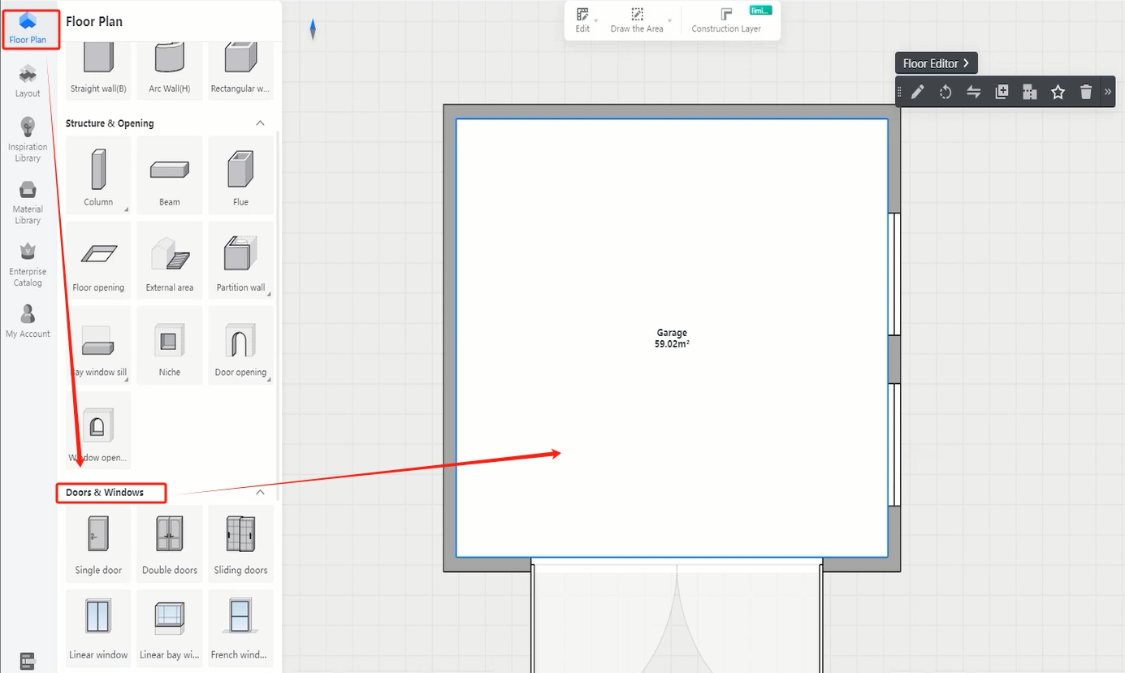The image size is (1125, 673).
Task: Select the Niche item
Action: [x=170, y=345]
